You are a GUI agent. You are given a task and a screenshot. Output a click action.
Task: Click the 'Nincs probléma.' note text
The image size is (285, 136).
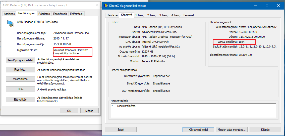point(127,106)
